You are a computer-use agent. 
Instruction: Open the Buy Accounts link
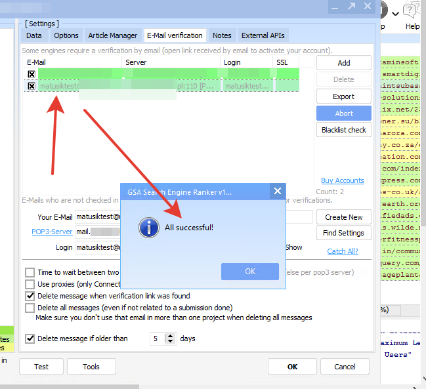pos(343,180)
